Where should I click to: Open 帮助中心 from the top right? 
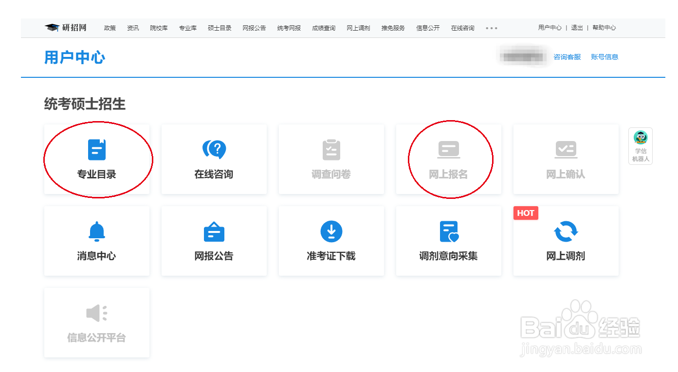click(x=604, y=28)
